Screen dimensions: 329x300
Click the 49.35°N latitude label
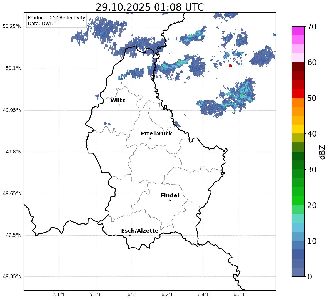(x=12, y=276)
